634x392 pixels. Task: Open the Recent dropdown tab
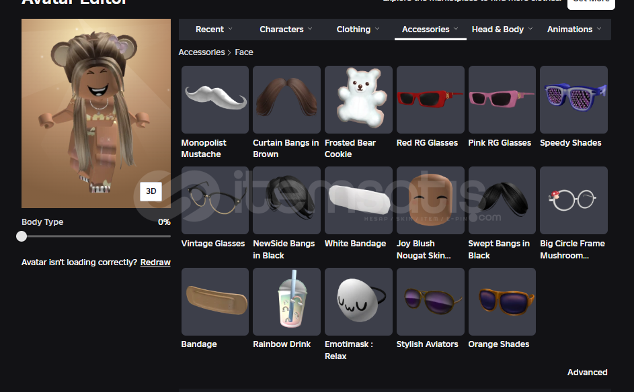coord(214,30)
